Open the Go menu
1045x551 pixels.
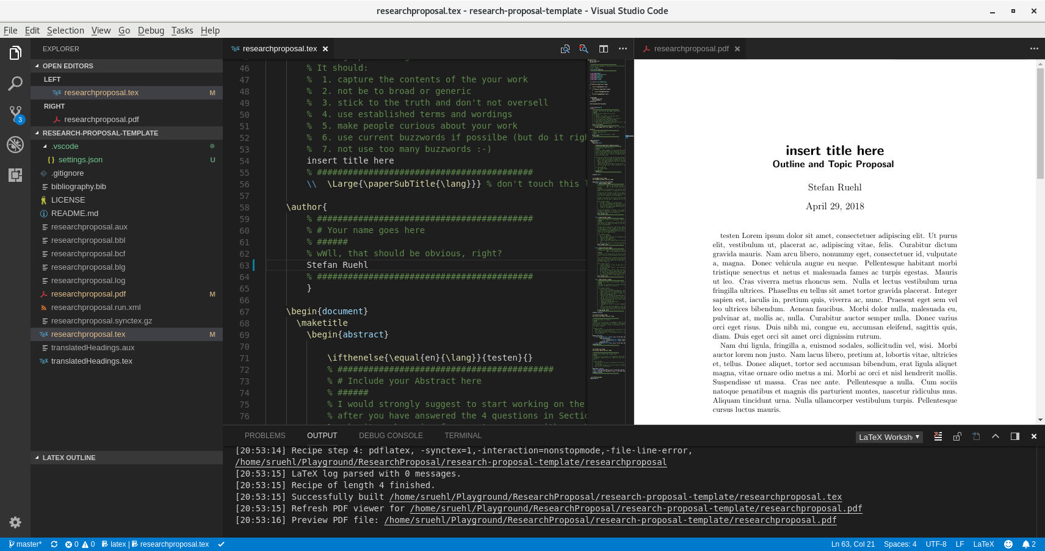tap(124, 31)
